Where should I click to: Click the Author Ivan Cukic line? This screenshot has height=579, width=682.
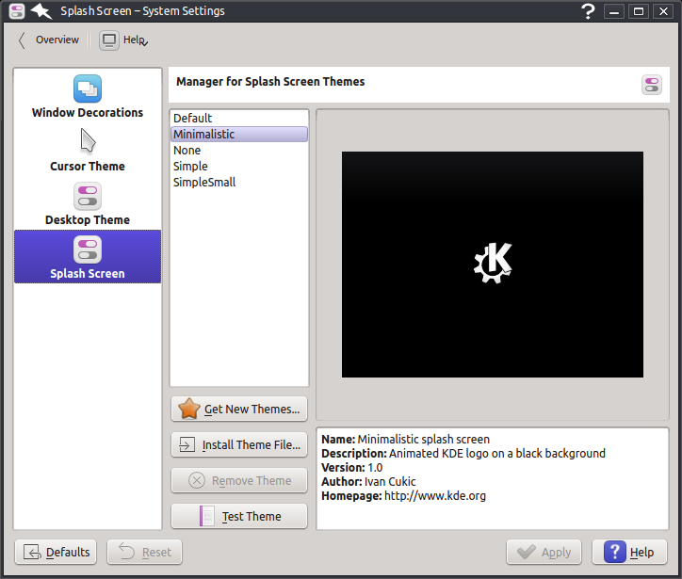pos(368,482)
